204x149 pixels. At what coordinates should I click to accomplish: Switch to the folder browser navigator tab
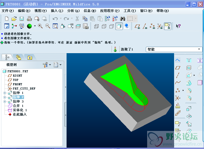pos(19,57)
